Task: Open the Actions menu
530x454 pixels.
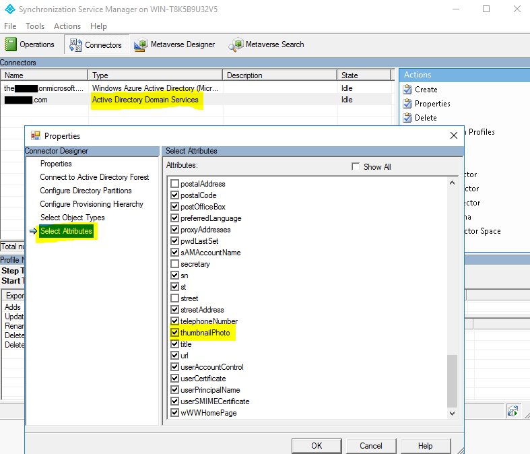Action: coord(67,26)
